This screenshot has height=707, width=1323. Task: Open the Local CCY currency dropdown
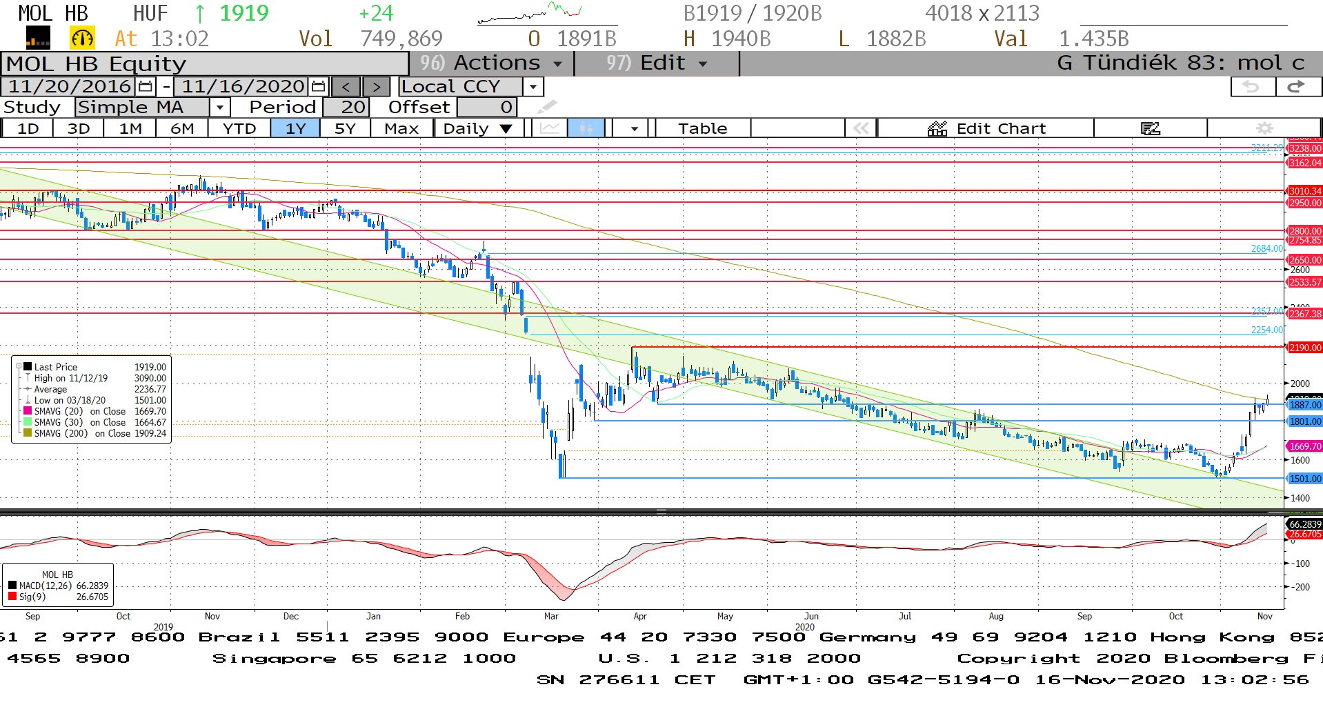[533, 87]
